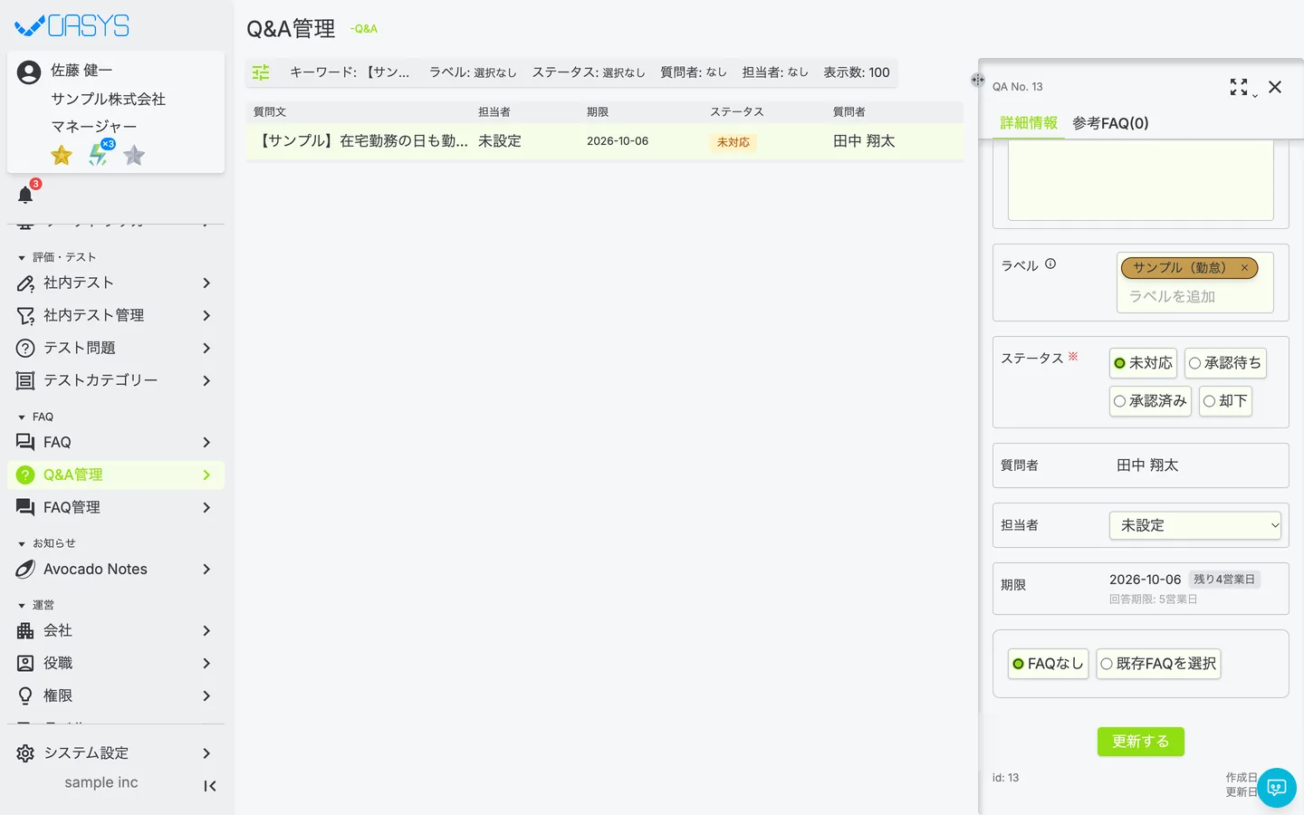
Task: Open the 担当者 dropdown
Action: [x=1195, y=525]
